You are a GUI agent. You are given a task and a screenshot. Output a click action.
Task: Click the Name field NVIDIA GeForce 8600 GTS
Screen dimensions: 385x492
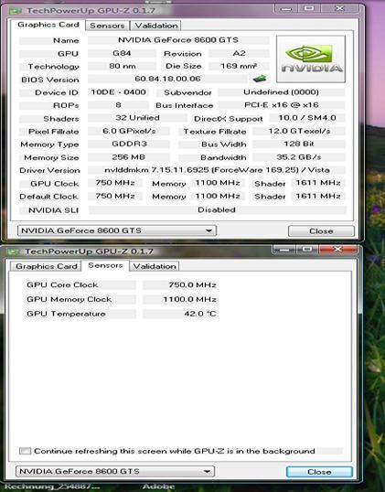coord(178,40)
